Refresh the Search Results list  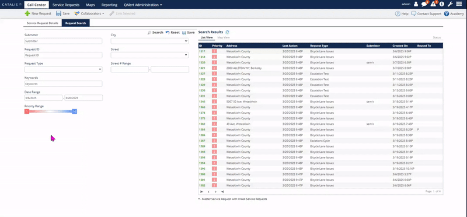[x=227, y=32]
